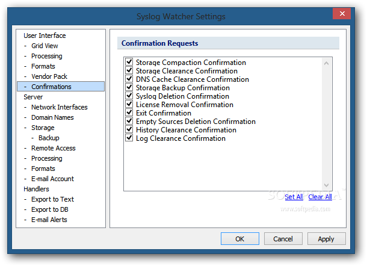The height and width of the screenshot is (266, 367).
Task: Select Processing under User Interface
Action: (47, 56)
